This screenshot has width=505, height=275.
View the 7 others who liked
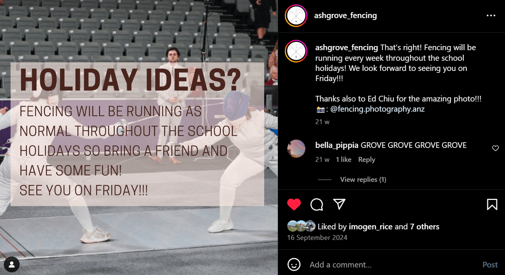pyautogui.click(x=425, y=227)
